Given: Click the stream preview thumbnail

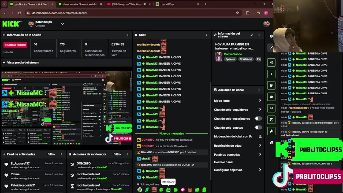Looking at the screenshot, I should click(66, 108).
